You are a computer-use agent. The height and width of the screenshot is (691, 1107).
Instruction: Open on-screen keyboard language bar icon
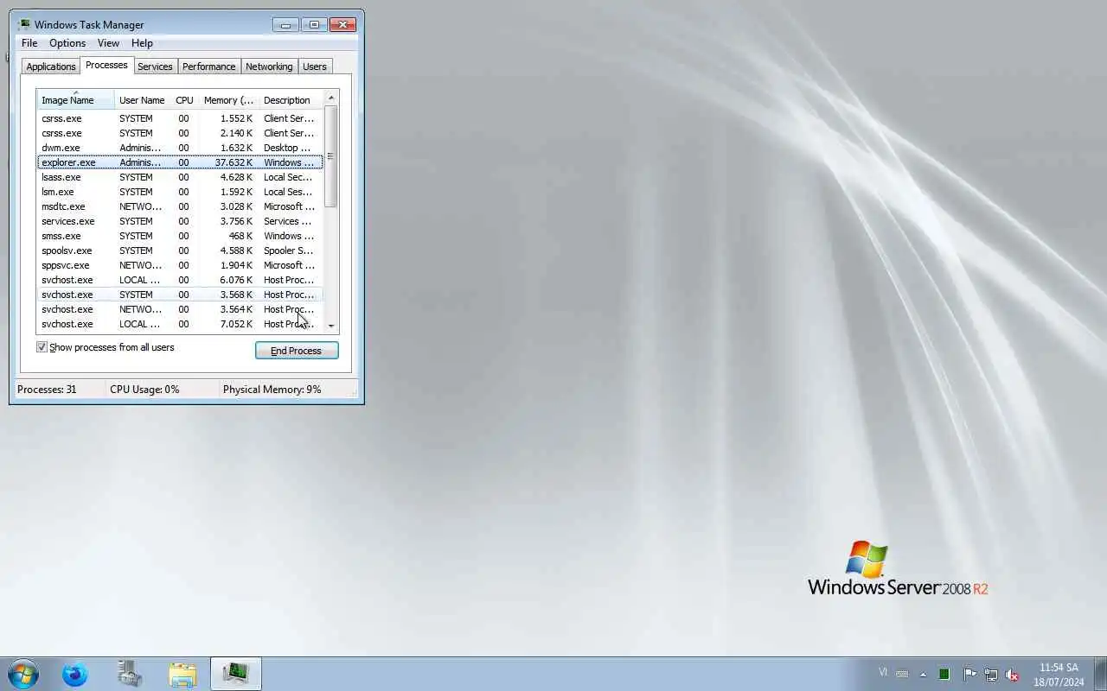tap(902, 674)
